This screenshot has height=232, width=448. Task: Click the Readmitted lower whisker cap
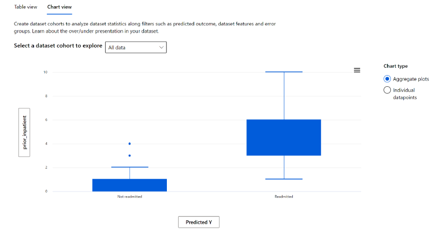pos(284,179)
